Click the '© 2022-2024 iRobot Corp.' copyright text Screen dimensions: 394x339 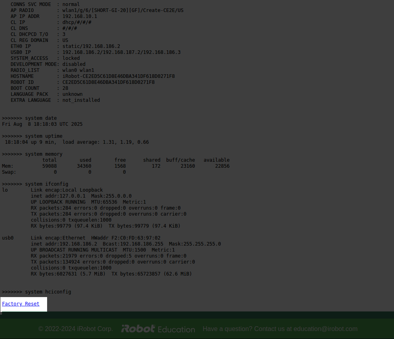point(75,329)
